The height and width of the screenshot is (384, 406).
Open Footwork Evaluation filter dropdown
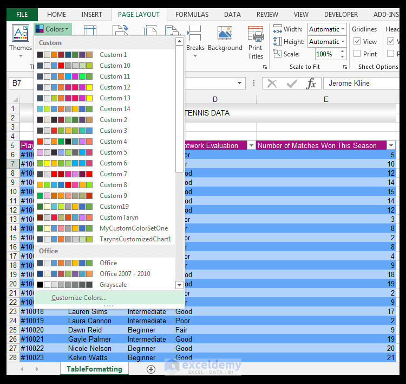click(x=251, y=145)
